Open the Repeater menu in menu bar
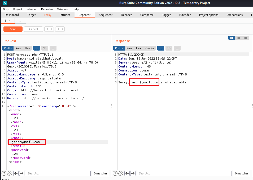Screen dimensions: 253x180 pyautogui.click(x=47, y=9)
